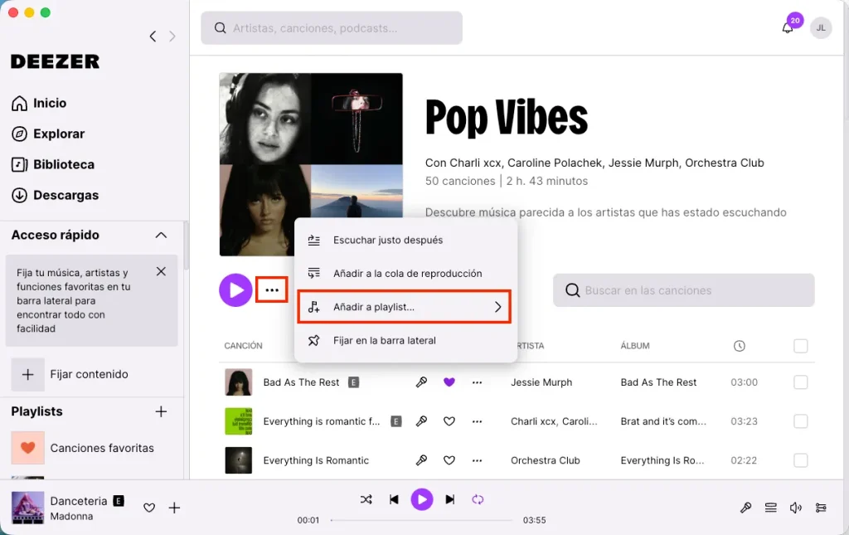The image size is (849, 535).
Task: Sort by duration clock icon
Action: (x=739, y=346)
